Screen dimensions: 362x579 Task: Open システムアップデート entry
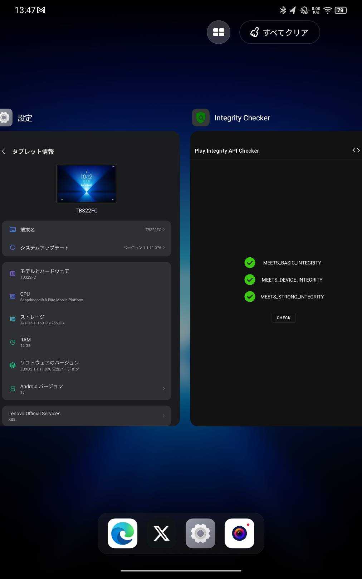[87, 248]
